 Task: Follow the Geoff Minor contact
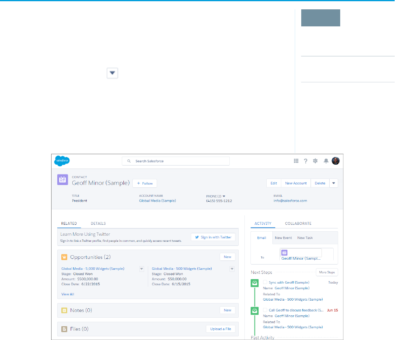pos(145,183)
